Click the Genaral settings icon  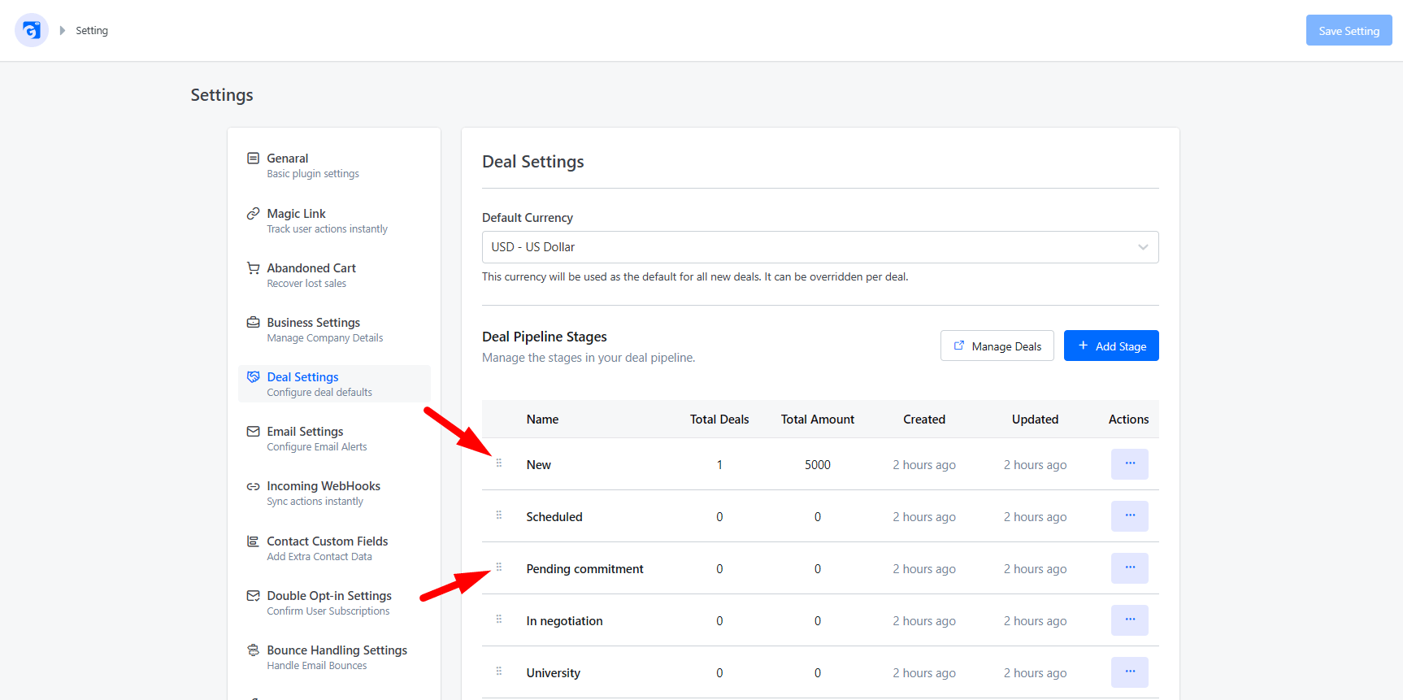point(253,159)
